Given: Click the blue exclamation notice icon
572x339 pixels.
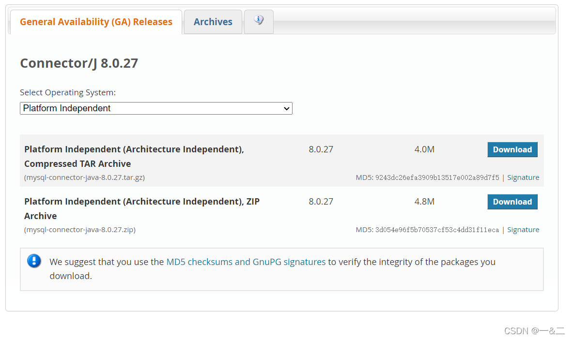Looking at the screenshot, I should pos(34,261).
